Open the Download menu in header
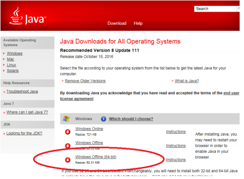 point(117,23)
